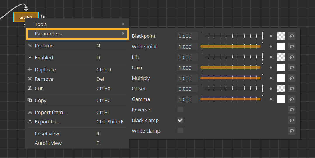Screen dimensions: 315x158
Task: Choose Duplicate from the context menu
Action: pos(45,70)
